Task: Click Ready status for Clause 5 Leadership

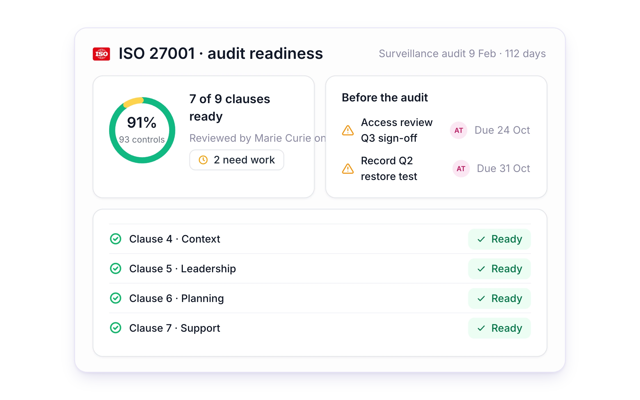Action: [499, 269]
